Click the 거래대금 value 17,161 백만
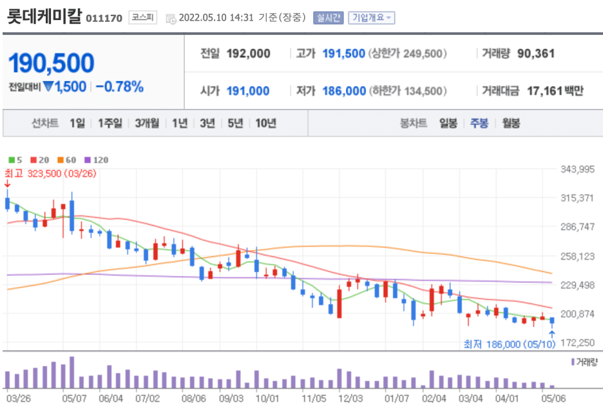 click(x=555, y=91)
